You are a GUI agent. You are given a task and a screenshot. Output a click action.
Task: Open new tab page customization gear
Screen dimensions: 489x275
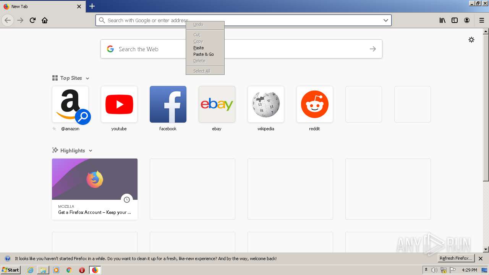point(471,40)
